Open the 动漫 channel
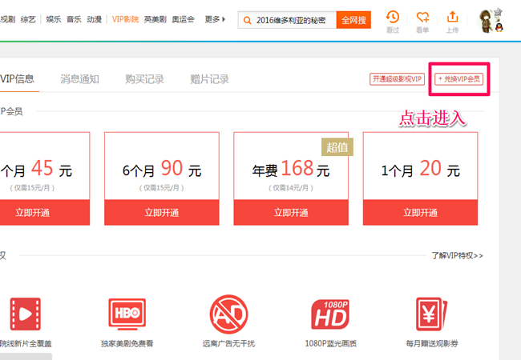Screen dimensions: 521x360 [95, 19]
